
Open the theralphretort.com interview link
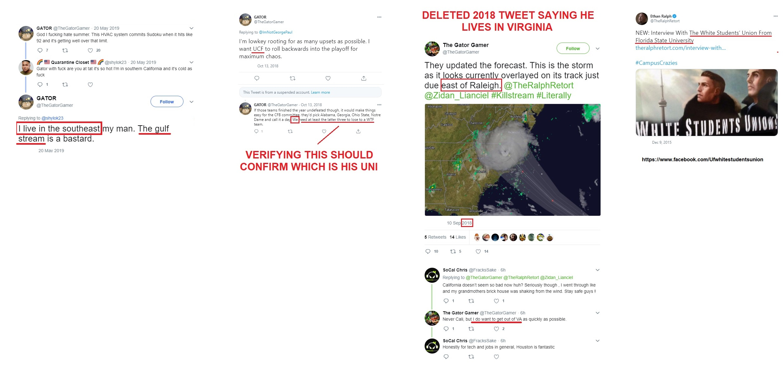click(x=681, y=48)
